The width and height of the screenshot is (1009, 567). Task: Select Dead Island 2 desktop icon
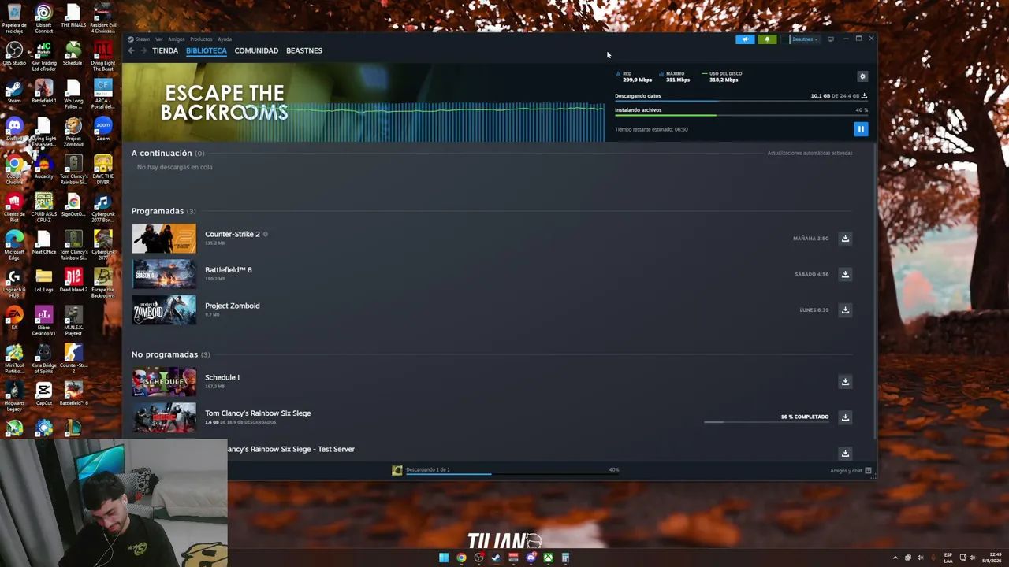point(73,281)
